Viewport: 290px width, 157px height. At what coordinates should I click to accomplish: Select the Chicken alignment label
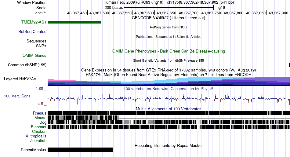[x=39, y=131]
